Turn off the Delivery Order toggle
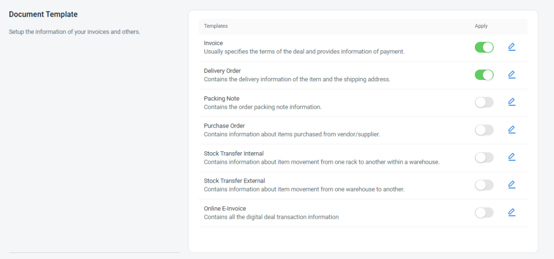 (484, 75)
